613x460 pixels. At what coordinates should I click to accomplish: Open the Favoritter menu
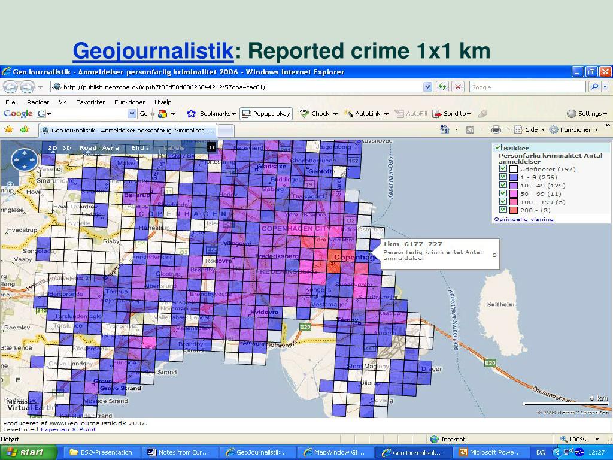[x=90, y=102]
